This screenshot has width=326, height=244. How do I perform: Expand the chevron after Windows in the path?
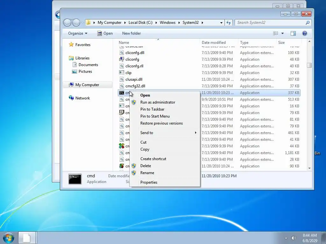pyautogui.click(x=179, y=23)
